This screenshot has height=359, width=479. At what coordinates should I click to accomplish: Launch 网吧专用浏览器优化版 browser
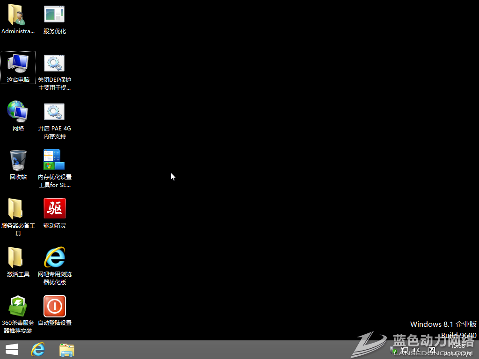pos(54,262)
